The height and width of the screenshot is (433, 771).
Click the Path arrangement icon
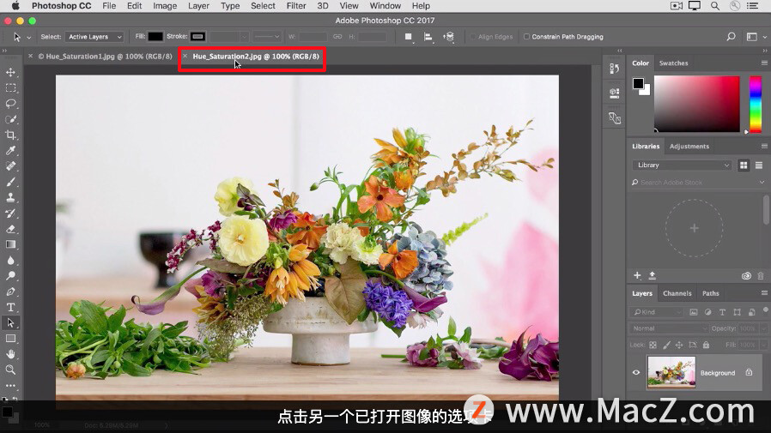(x=448, y=37)
